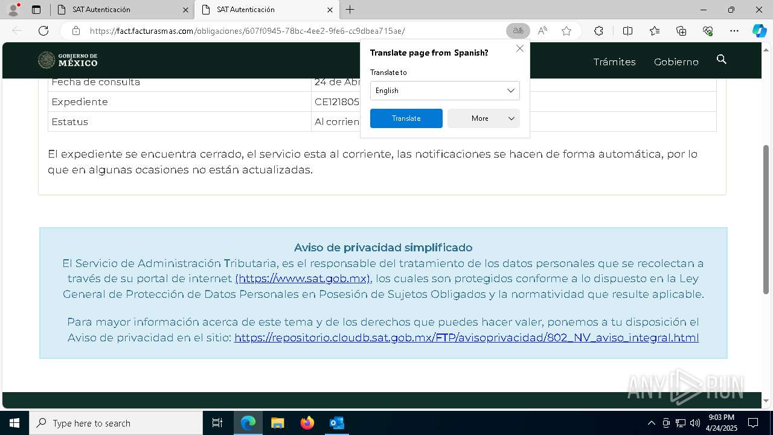The image size is (773, 435).
Task: Open Windows Start menu
Action: tap(14, 423)
